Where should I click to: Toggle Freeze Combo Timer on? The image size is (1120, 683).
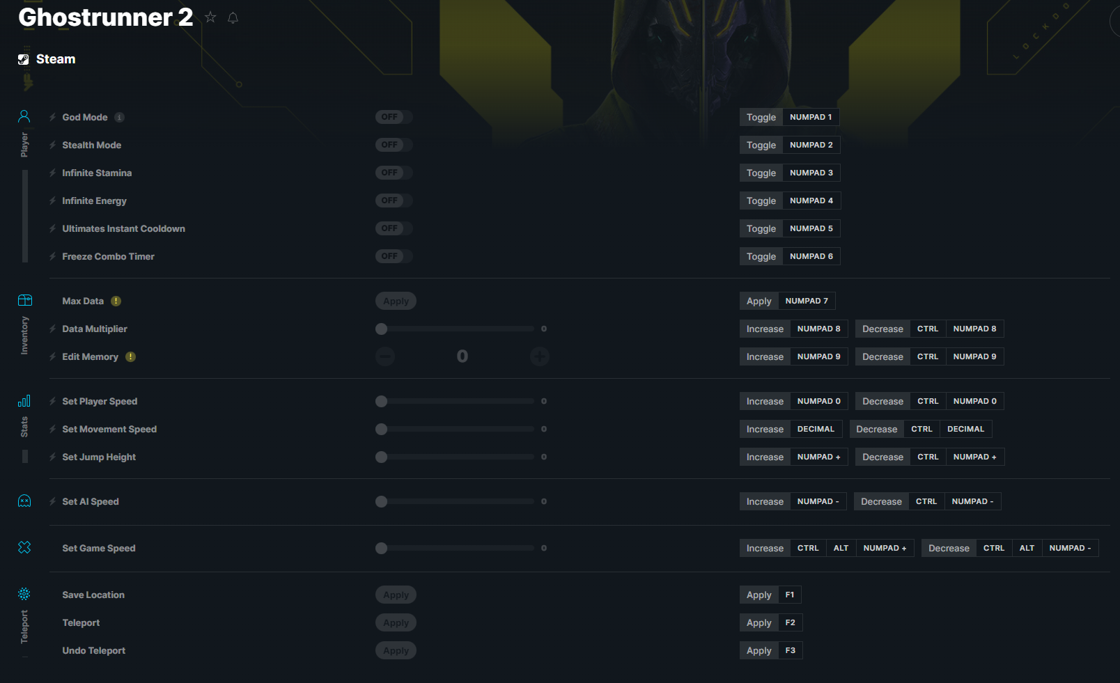click(x=394, y=256)
